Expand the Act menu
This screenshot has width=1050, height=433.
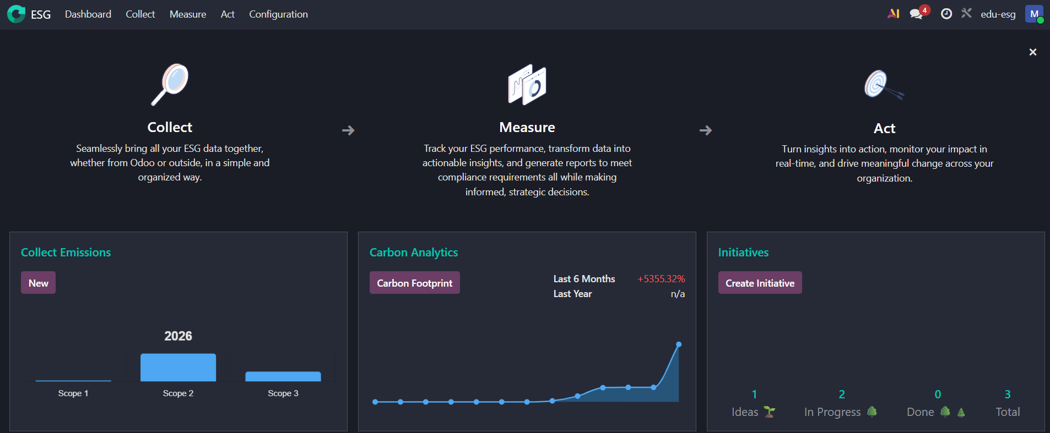(x=228, y=14)
